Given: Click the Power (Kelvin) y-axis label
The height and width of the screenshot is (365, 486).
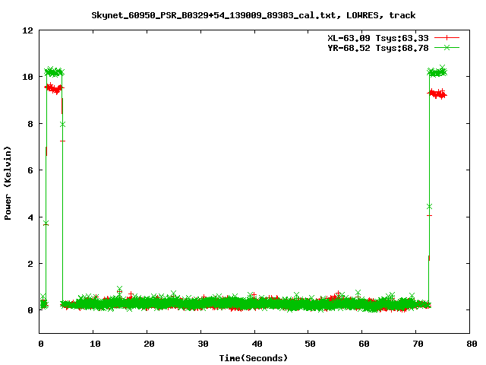Looking at the screenshot, I should 8,182.
